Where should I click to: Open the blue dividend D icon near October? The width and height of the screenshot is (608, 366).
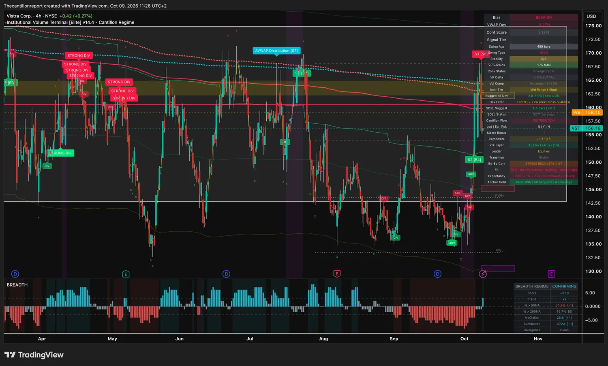[x=437, y=274]
